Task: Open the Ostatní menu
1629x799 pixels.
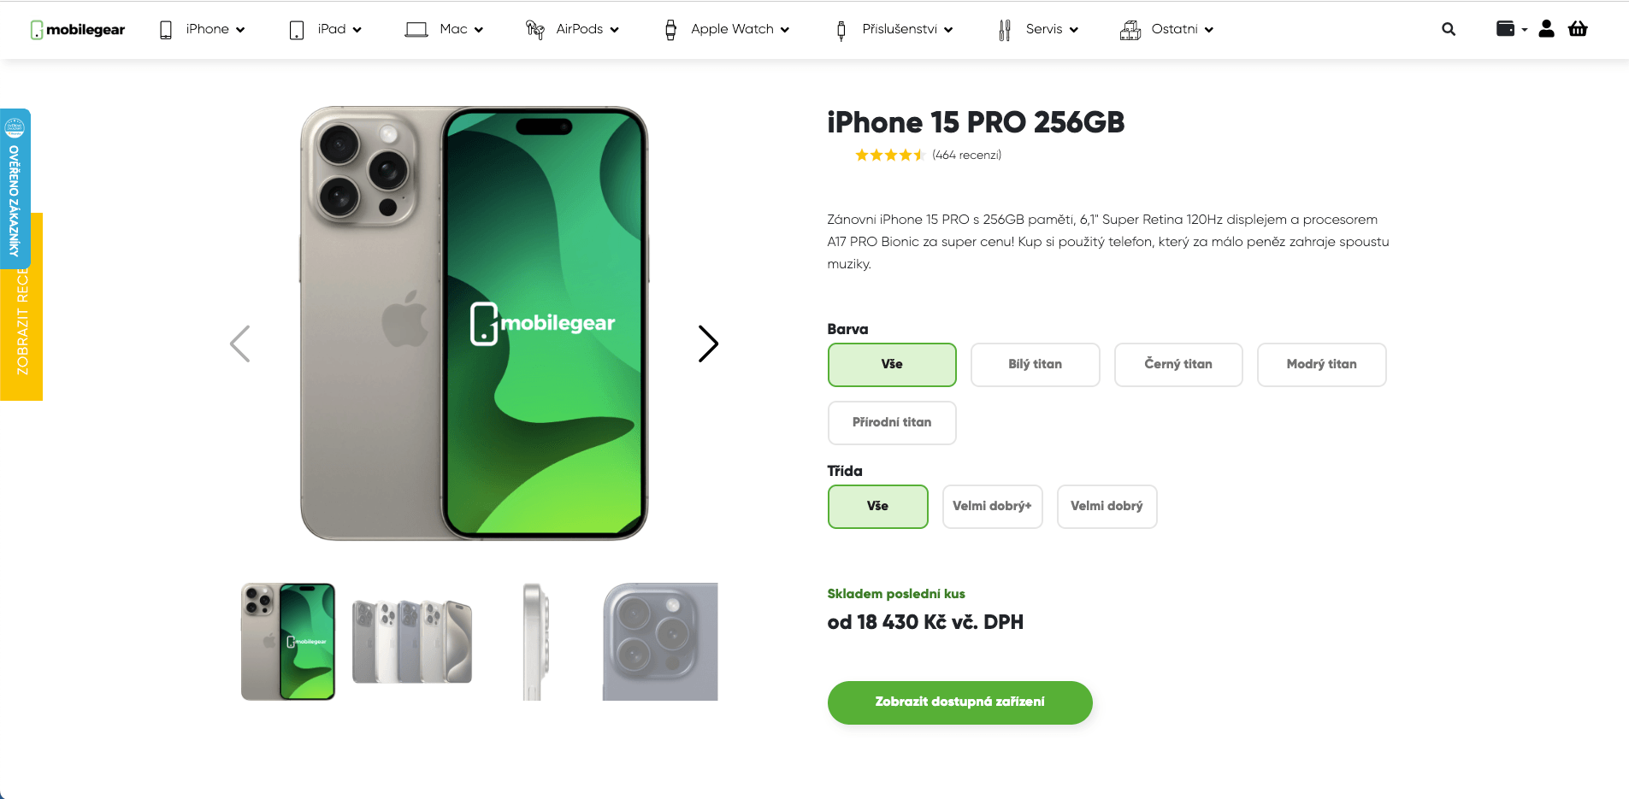Action: click(x=1167, y=29)
